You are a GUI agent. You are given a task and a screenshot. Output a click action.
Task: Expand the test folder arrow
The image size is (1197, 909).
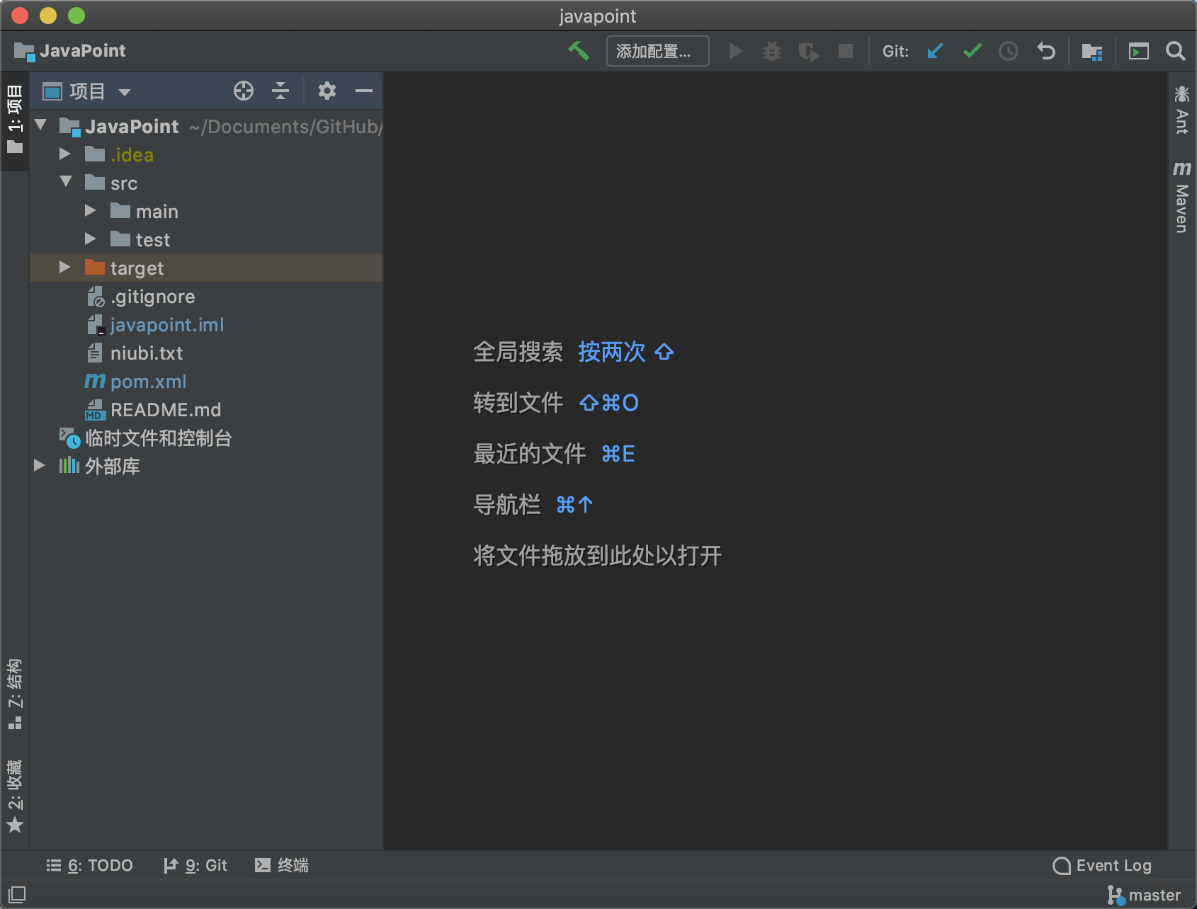91,239
